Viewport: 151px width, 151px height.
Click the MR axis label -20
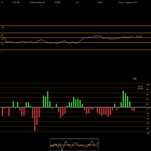pos(147,114)
